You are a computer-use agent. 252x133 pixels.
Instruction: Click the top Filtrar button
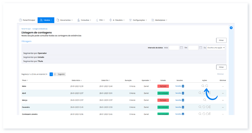coord(221,40)
